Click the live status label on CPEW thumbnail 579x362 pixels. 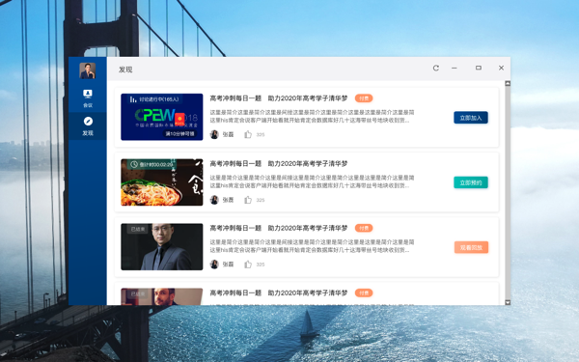[154, 99]
